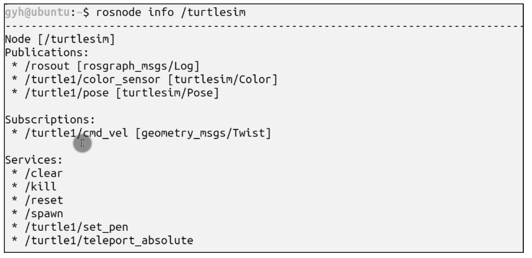Click the /spawn service entry
This screenshot has height=258, width=532.
click(x=43, y=213)
